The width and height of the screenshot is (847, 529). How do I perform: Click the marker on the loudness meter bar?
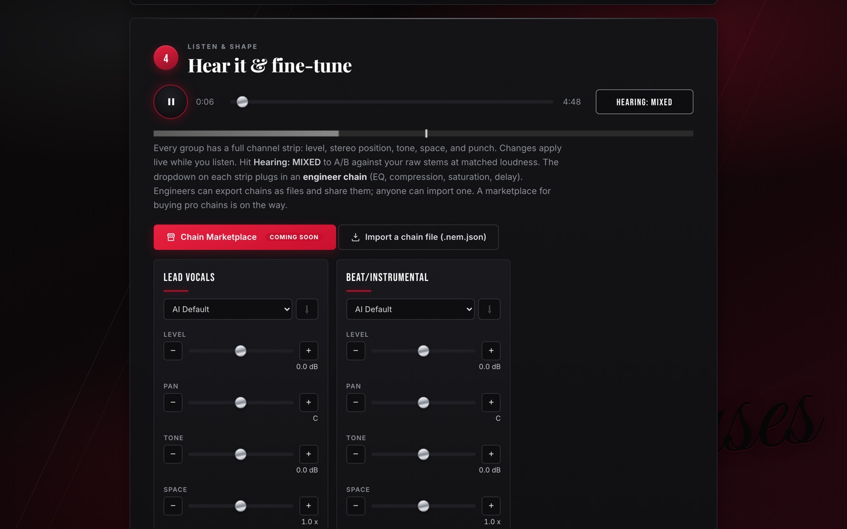tap(426, 133)
